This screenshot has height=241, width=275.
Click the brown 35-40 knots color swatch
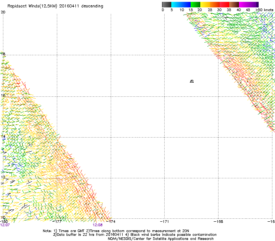pyautogui.click(x=234, y=4)
